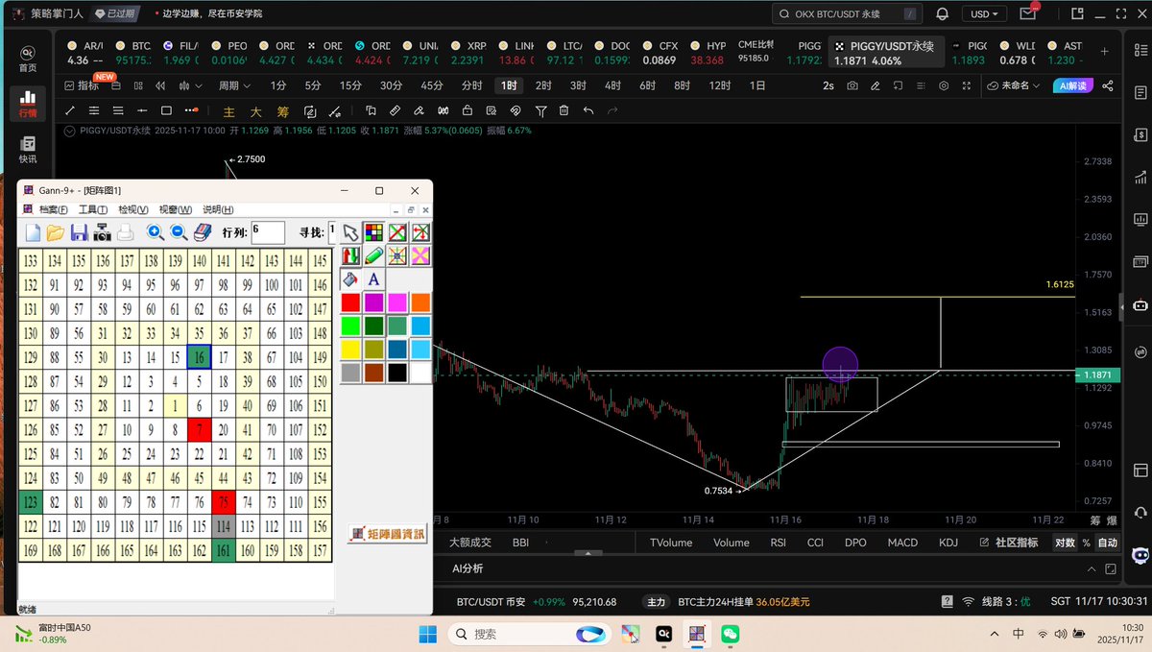
Task: Open the 检视(V) menu in Gann-9+
Action: coord(133,209)
